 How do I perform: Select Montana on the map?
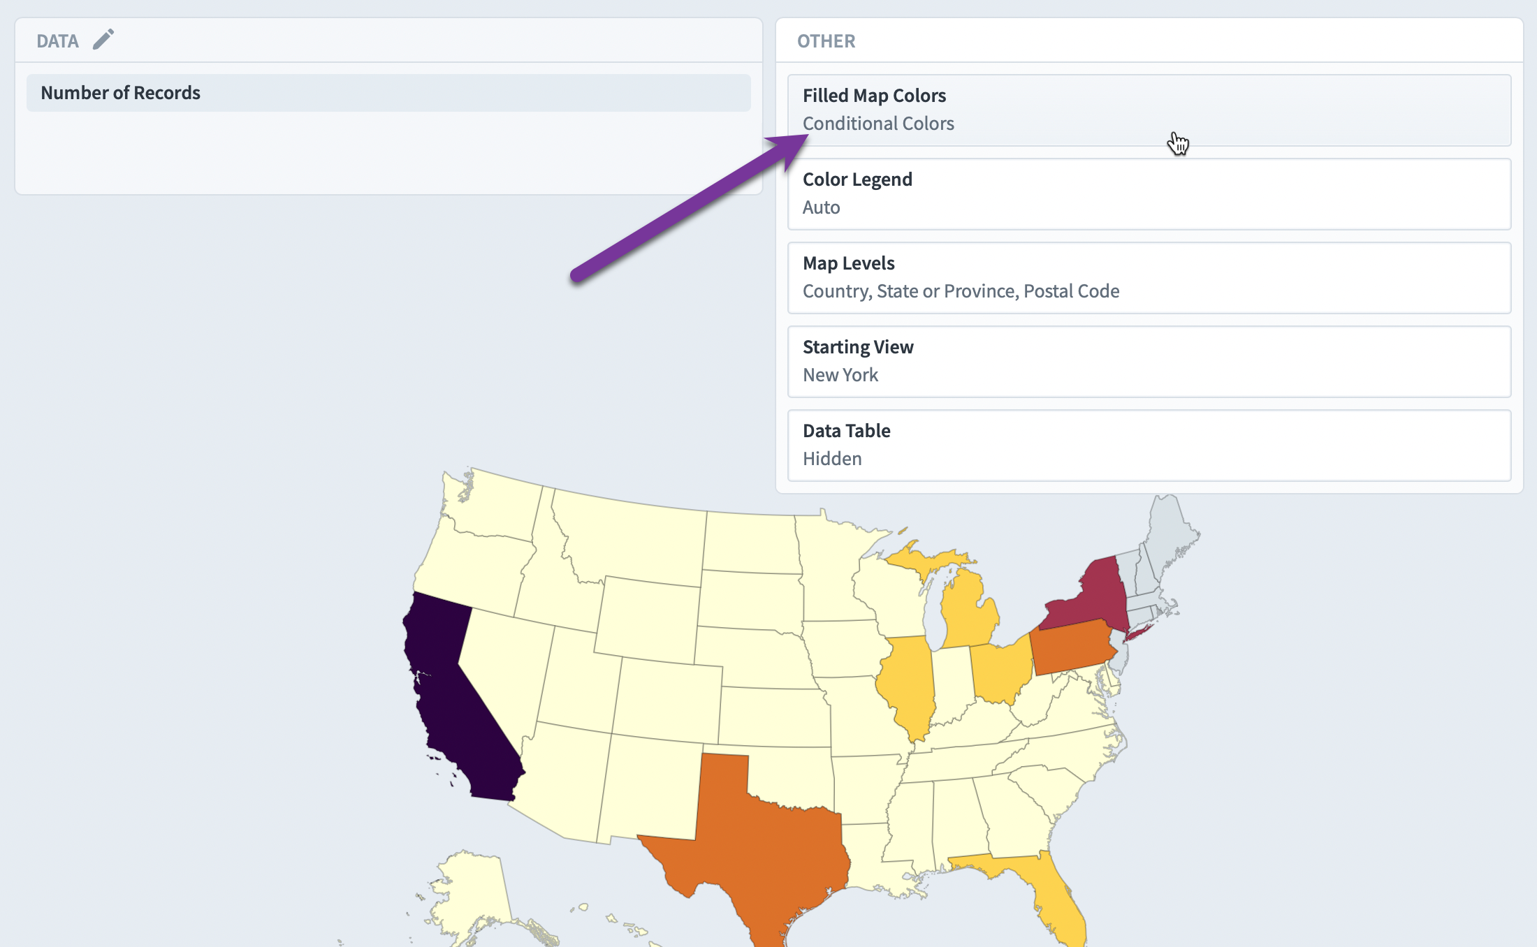point(632,541)
